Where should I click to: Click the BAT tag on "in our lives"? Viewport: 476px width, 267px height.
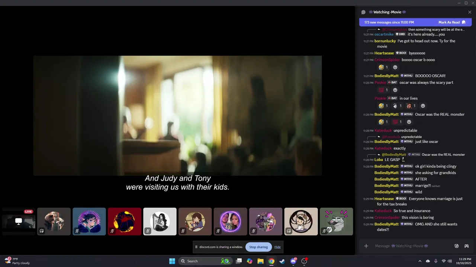(392, 98)
